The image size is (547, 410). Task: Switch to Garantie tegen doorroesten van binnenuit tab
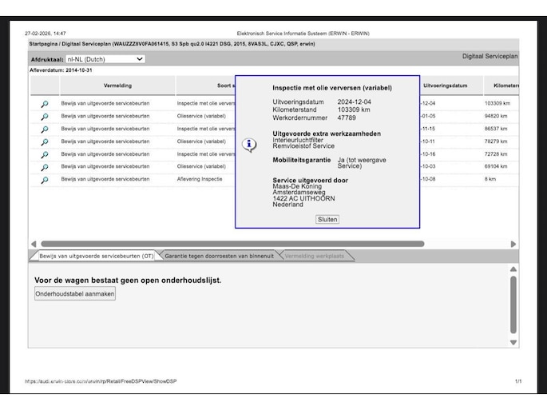coord(219,257)
